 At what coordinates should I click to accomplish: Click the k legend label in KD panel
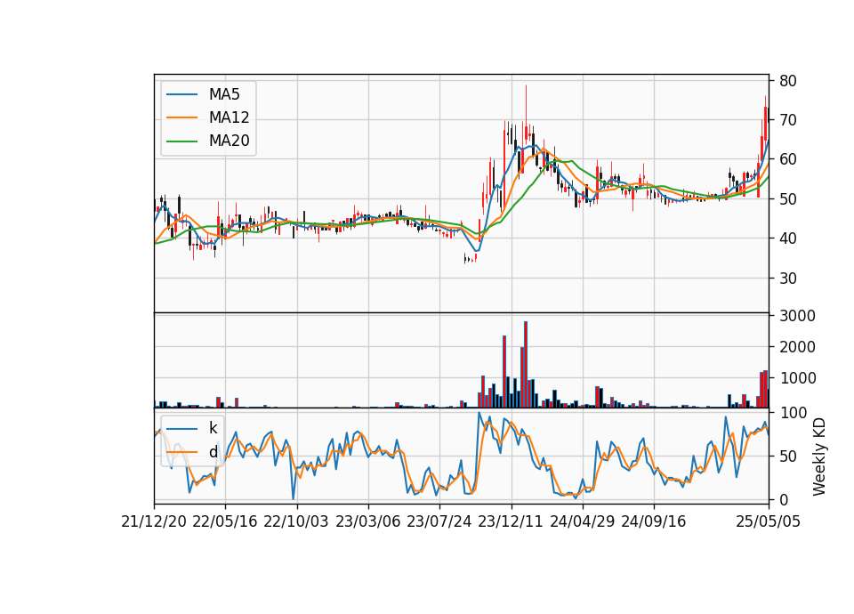pos(213,428)
